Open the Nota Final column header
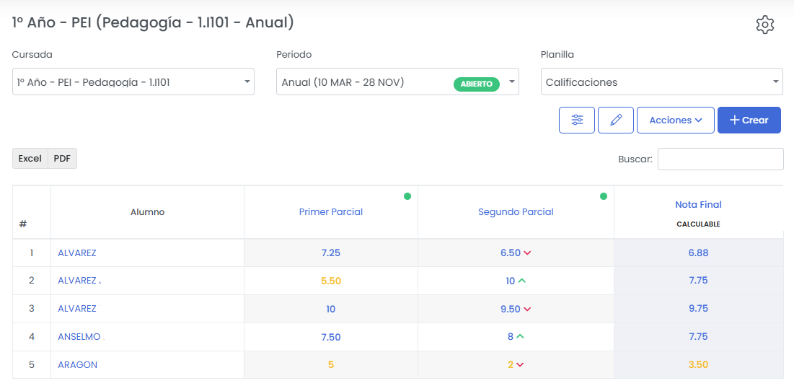The width and height of the screenshot is (794, 386). click(x=698, y=205)
